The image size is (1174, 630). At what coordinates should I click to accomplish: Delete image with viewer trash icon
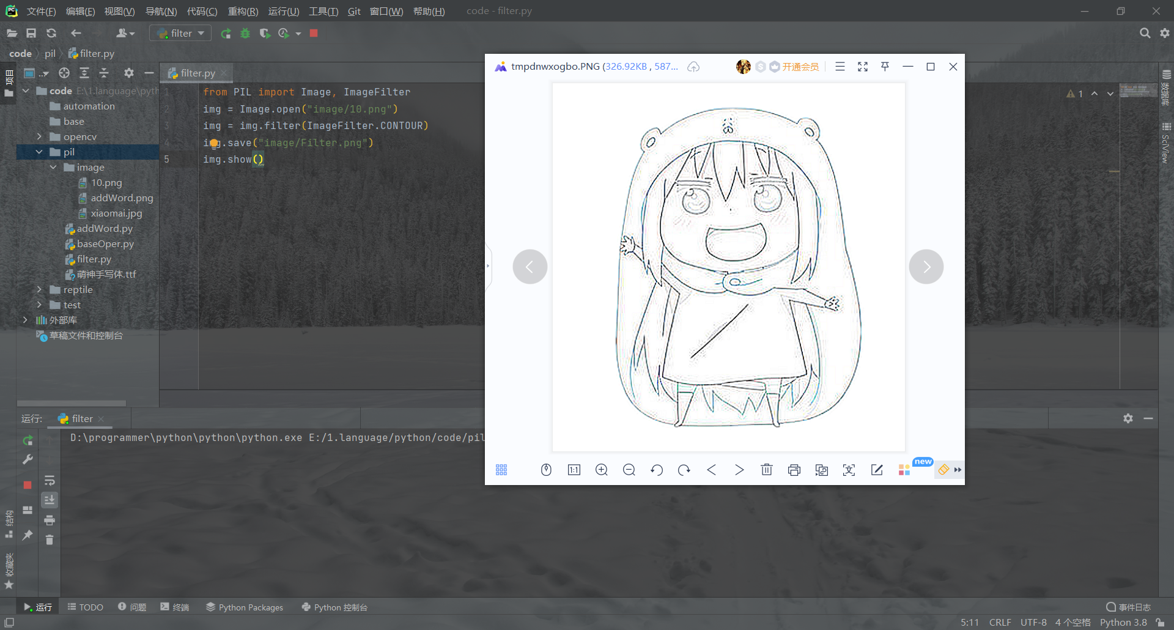point(767,470)
